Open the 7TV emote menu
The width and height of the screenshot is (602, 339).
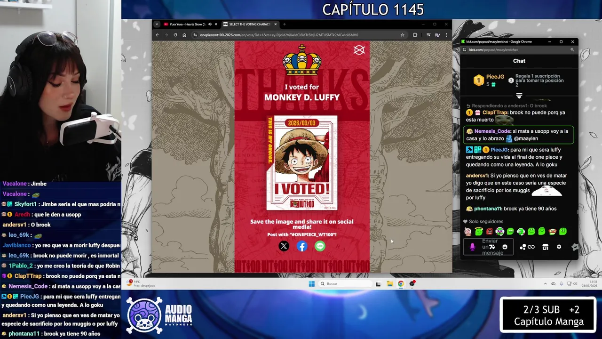coord(492,247)
